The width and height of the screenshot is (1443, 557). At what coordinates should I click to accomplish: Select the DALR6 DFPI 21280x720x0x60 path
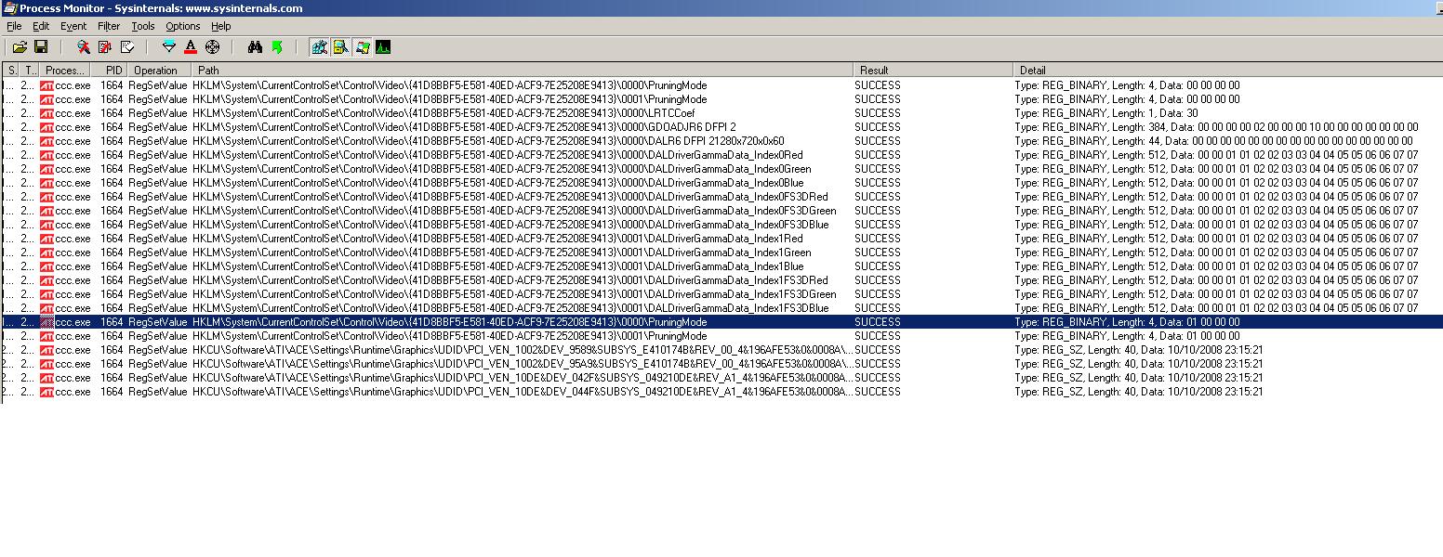click(x=488, y=141)
